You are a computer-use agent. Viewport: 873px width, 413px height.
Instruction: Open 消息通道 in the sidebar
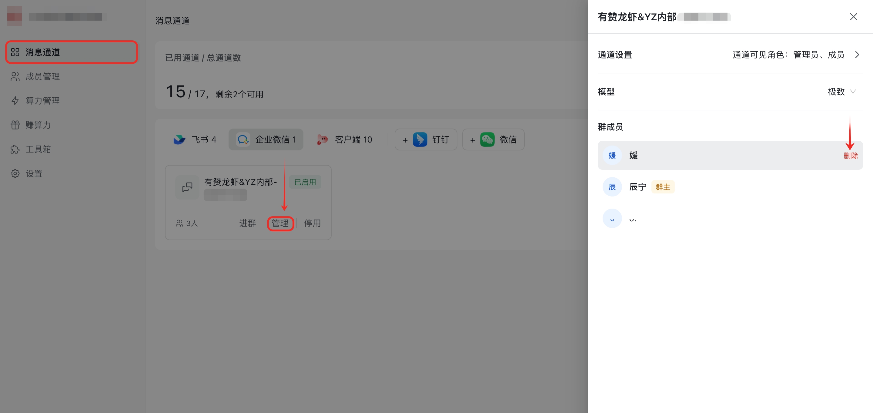pyautogui.click(x=72, y=52)
